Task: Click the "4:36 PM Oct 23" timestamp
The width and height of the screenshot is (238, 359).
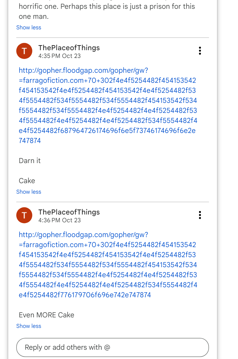Action: coord(60,220)
